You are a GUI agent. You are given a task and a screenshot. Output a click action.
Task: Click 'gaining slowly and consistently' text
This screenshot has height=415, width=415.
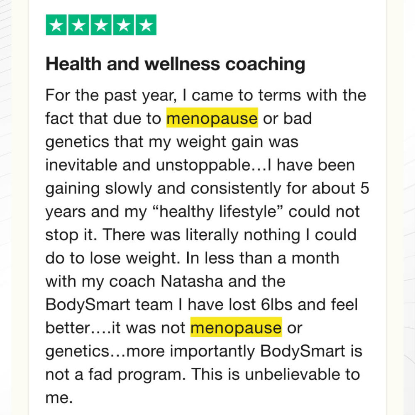164,189
